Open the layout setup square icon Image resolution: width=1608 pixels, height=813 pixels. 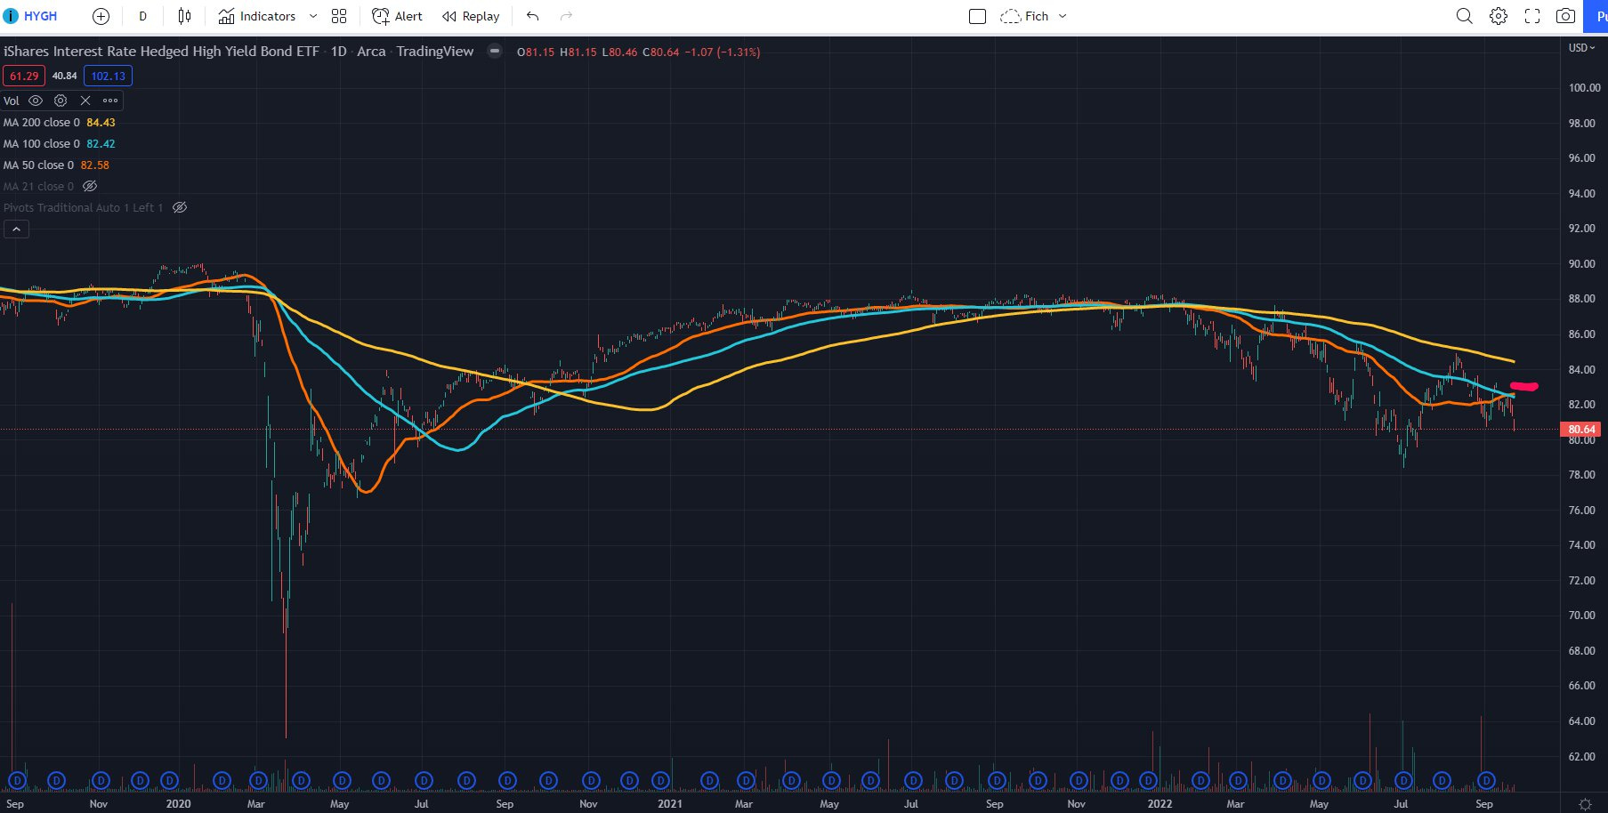977,16
